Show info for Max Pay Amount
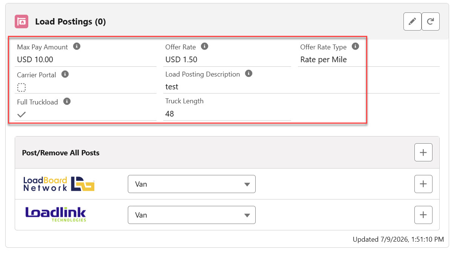454x253 pixels. coord(77,47)
